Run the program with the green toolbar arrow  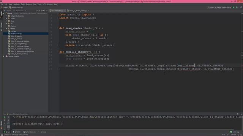point(234,7)
